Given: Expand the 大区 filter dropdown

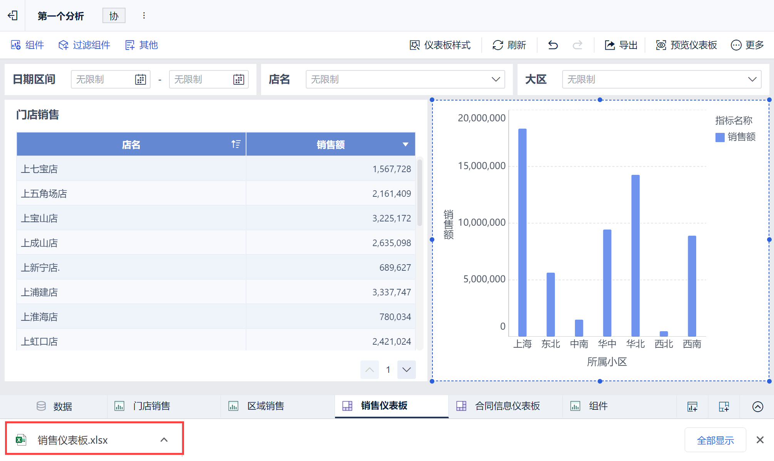Looking at the screenshot, I should coord(752,79).
